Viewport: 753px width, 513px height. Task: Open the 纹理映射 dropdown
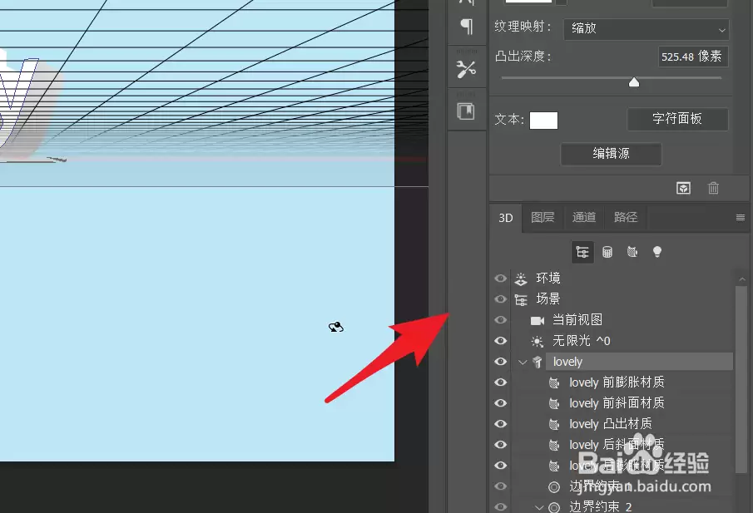646,29
